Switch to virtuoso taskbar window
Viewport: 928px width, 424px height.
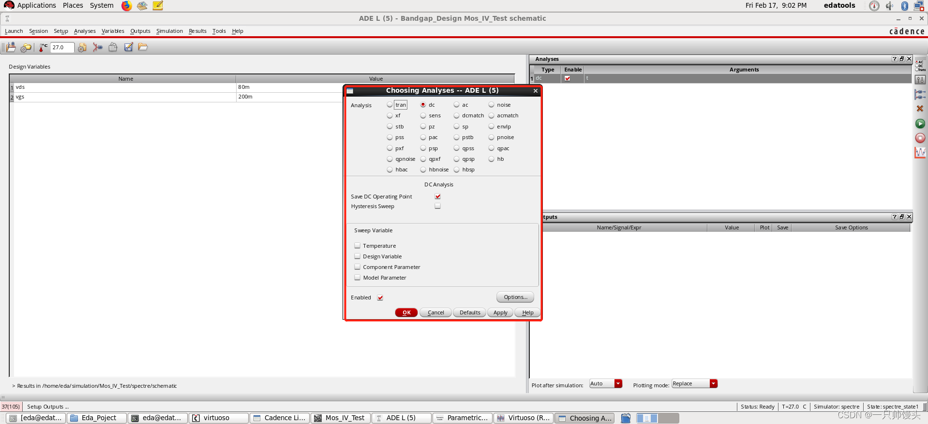point(219,418)
